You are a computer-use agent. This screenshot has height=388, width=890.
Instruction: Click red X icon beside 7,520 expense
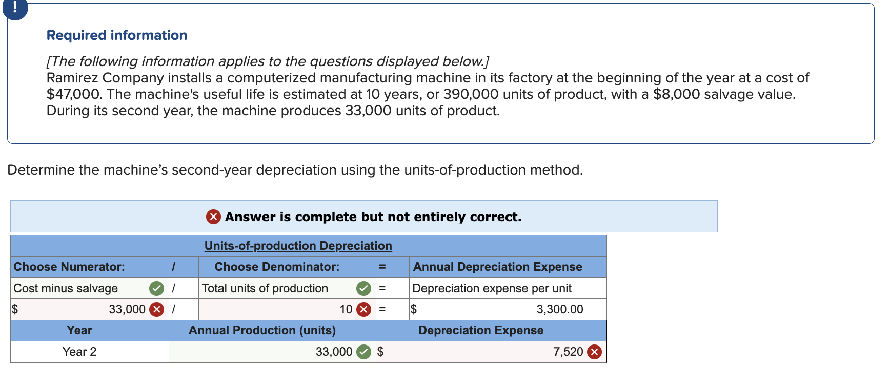coord(594,352)
